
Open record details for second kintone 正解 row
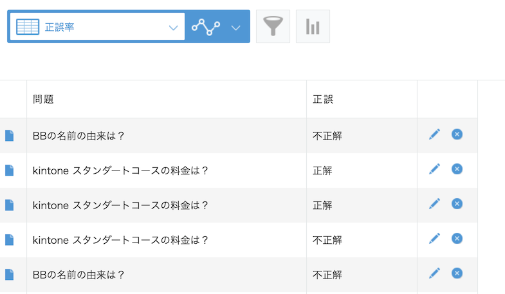tap(10, 205)
